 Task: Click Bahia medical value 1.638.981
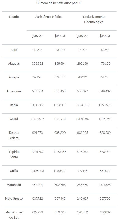point(37,105)
